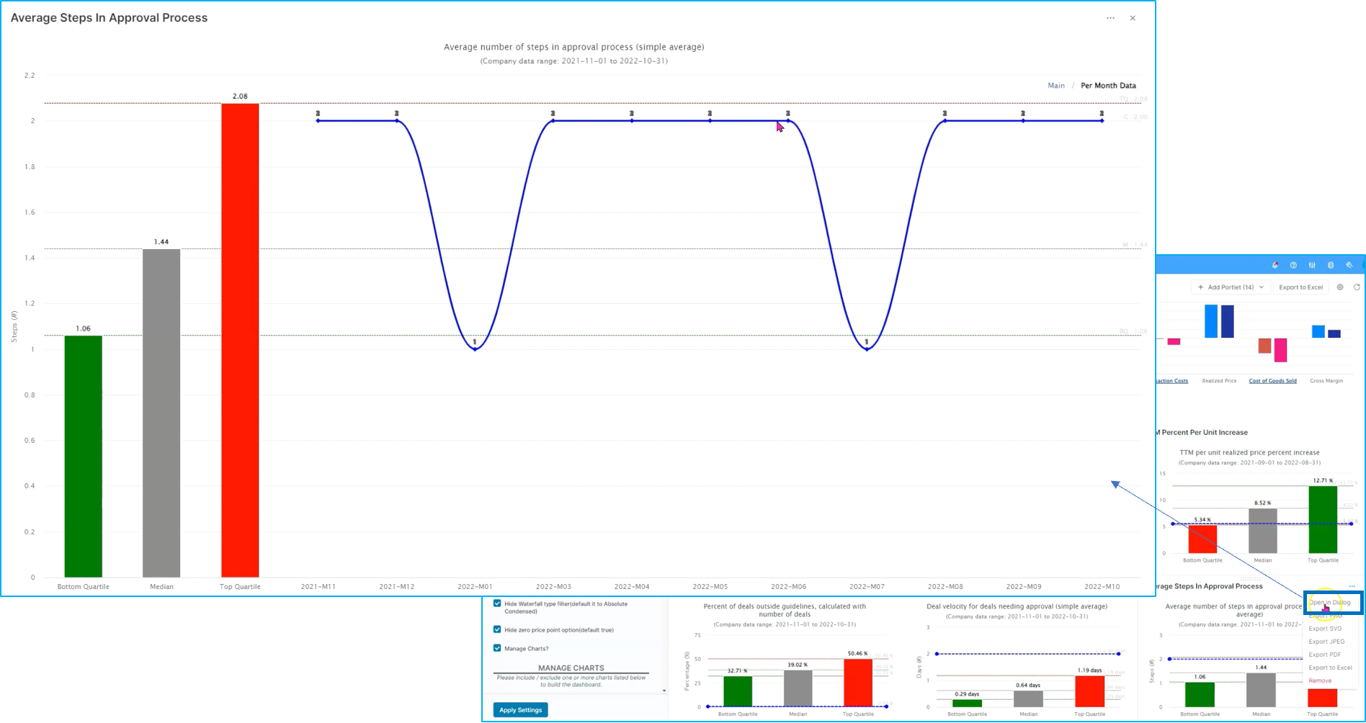1366x723 pixels.
Task: Click the wrench tools icon
Action: click(x=1349, y=265)
